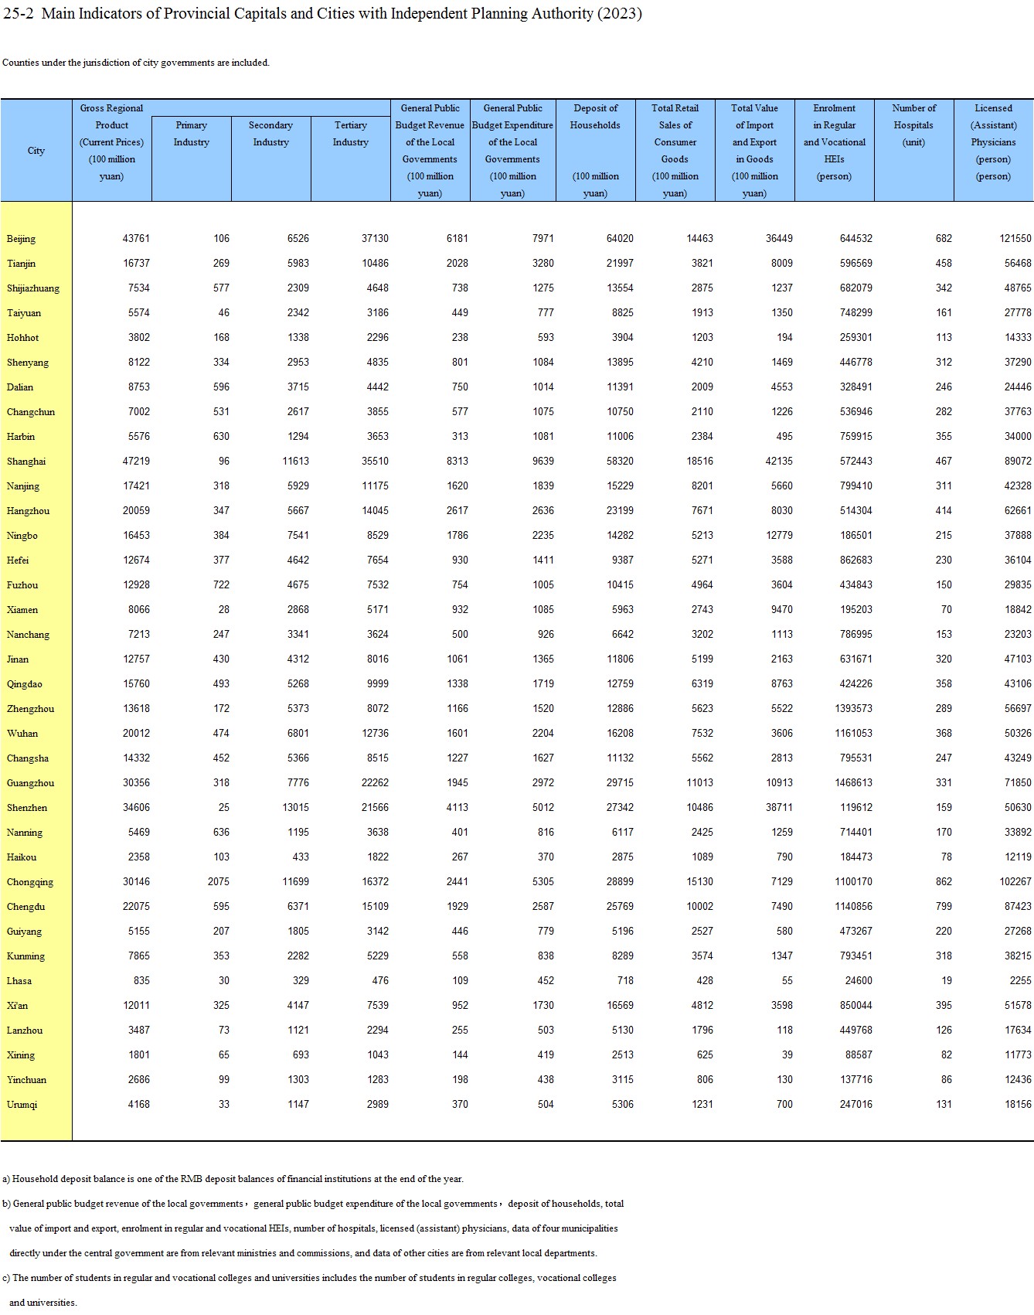Viewport: 1034px width, 1315px height.
Task: Click the Gross Regional Product header
Action: pyautogui.click(x=112, y=141)
